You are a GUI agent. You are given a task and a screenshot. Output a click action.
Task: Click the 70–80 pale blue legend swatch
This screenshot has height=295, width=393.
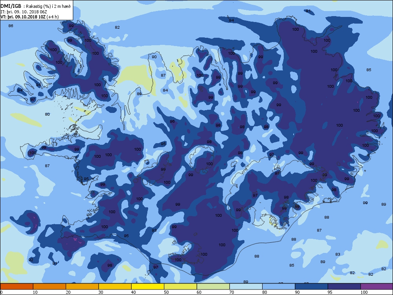(x=246, y=286)
